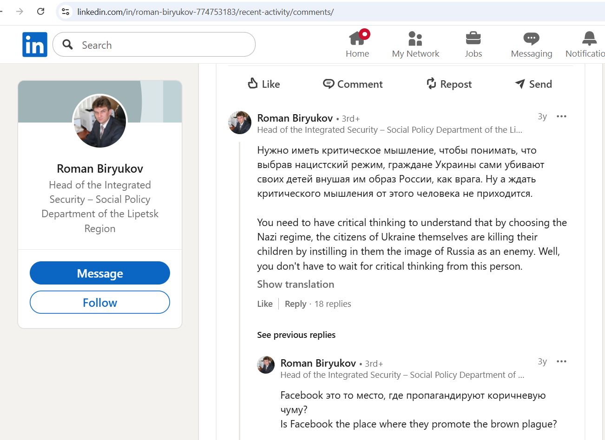Message Roman Biryukov

99,273
